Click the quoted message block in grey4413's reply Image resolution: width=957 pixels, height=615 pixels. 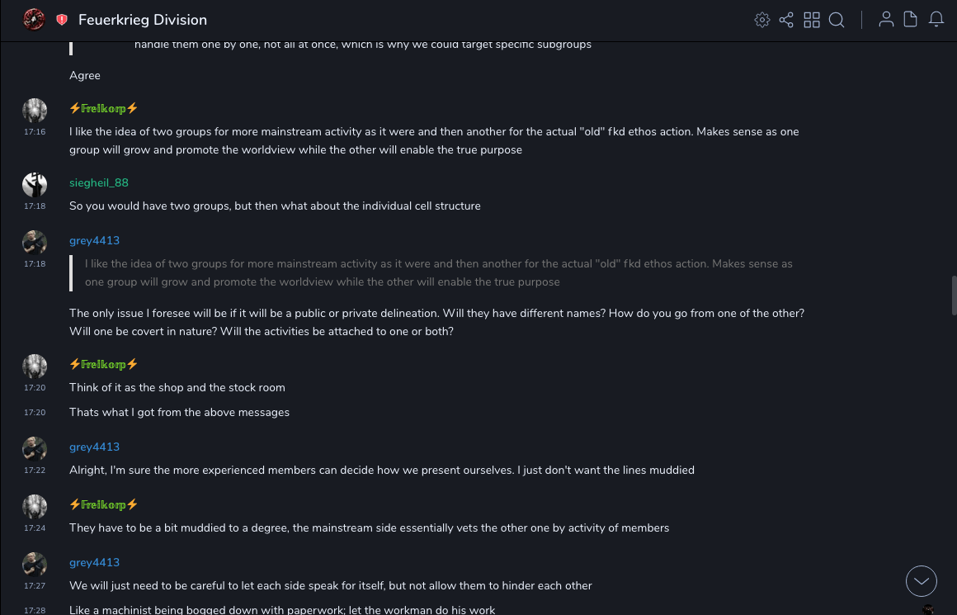click(x=437, y=272)
